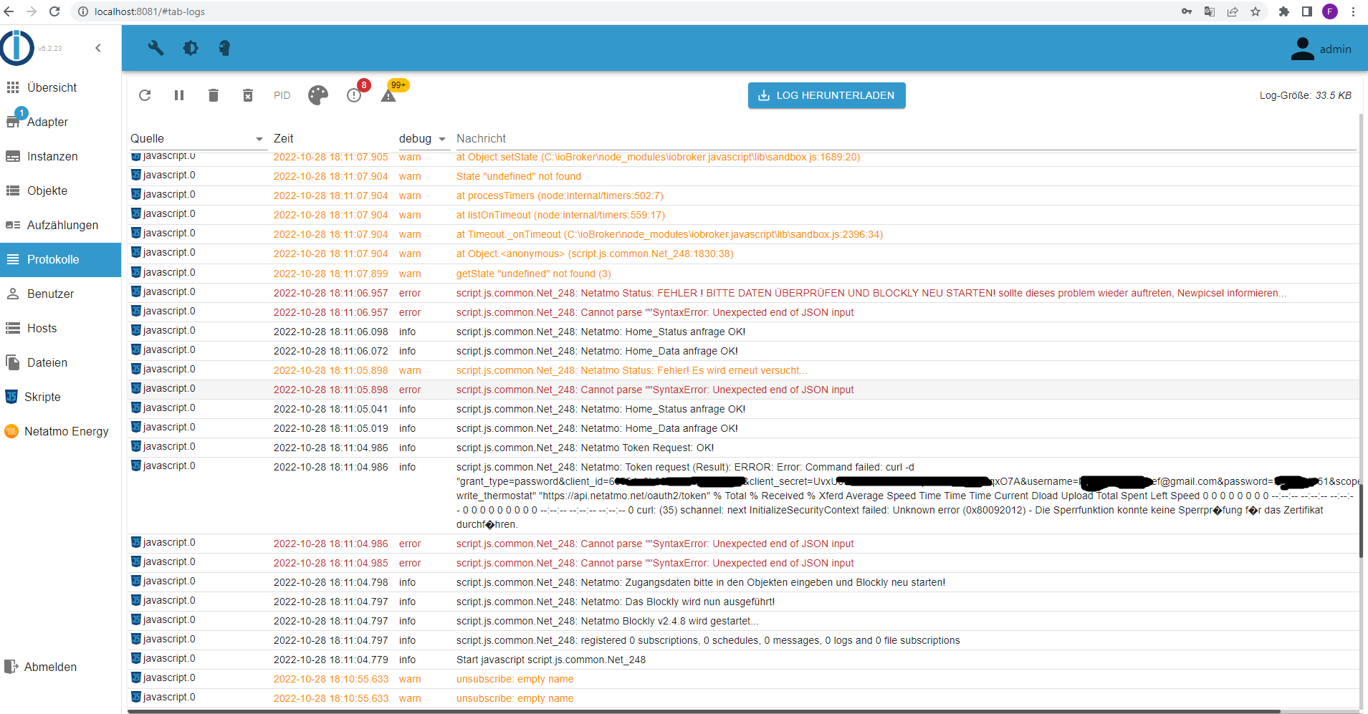
Task: Open the debug level dropdown
Action: point(423,138)
